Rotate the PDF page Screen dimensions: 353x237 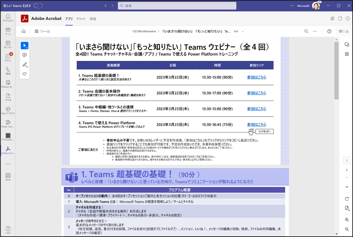pos(346,198)
